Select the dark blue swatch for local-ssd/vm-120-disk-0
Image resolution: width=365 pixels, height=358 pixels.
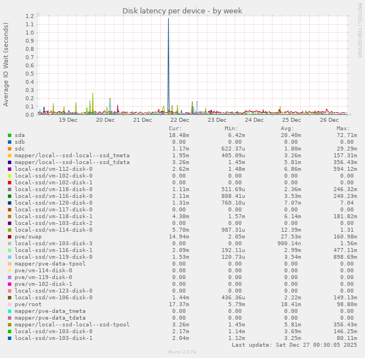click(x=10, y=203)
